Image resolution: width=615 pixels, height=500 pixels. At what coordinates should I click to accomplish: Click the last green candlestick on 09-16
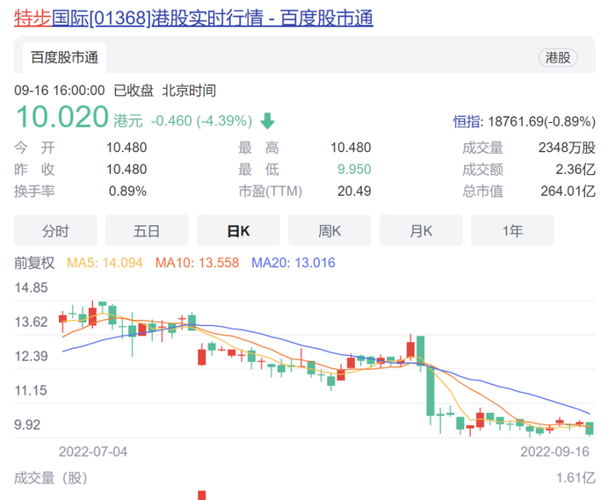(x=590, y=428)
